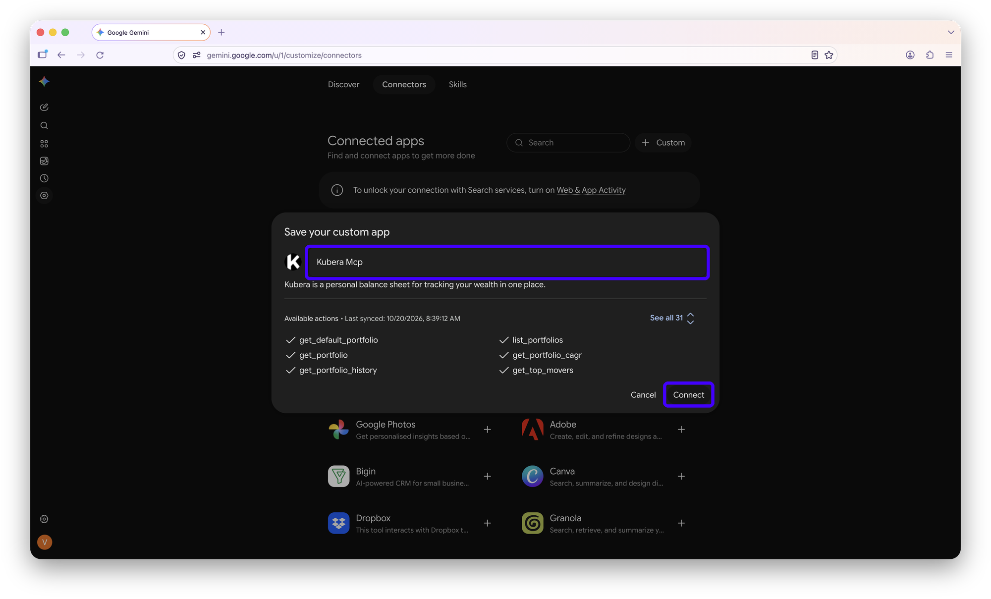Expand the See all 31 actions list
Viewport: 991px width, 599px height.
672,318
